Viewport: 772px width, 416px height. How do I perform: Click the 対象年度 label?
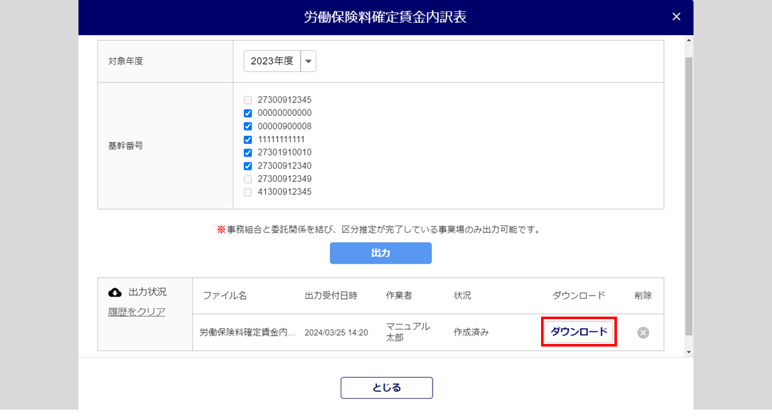tap(126, 61)
